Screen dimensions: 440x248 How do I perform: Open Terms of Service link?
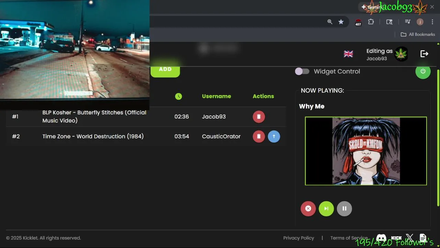(x=349, y=238)
